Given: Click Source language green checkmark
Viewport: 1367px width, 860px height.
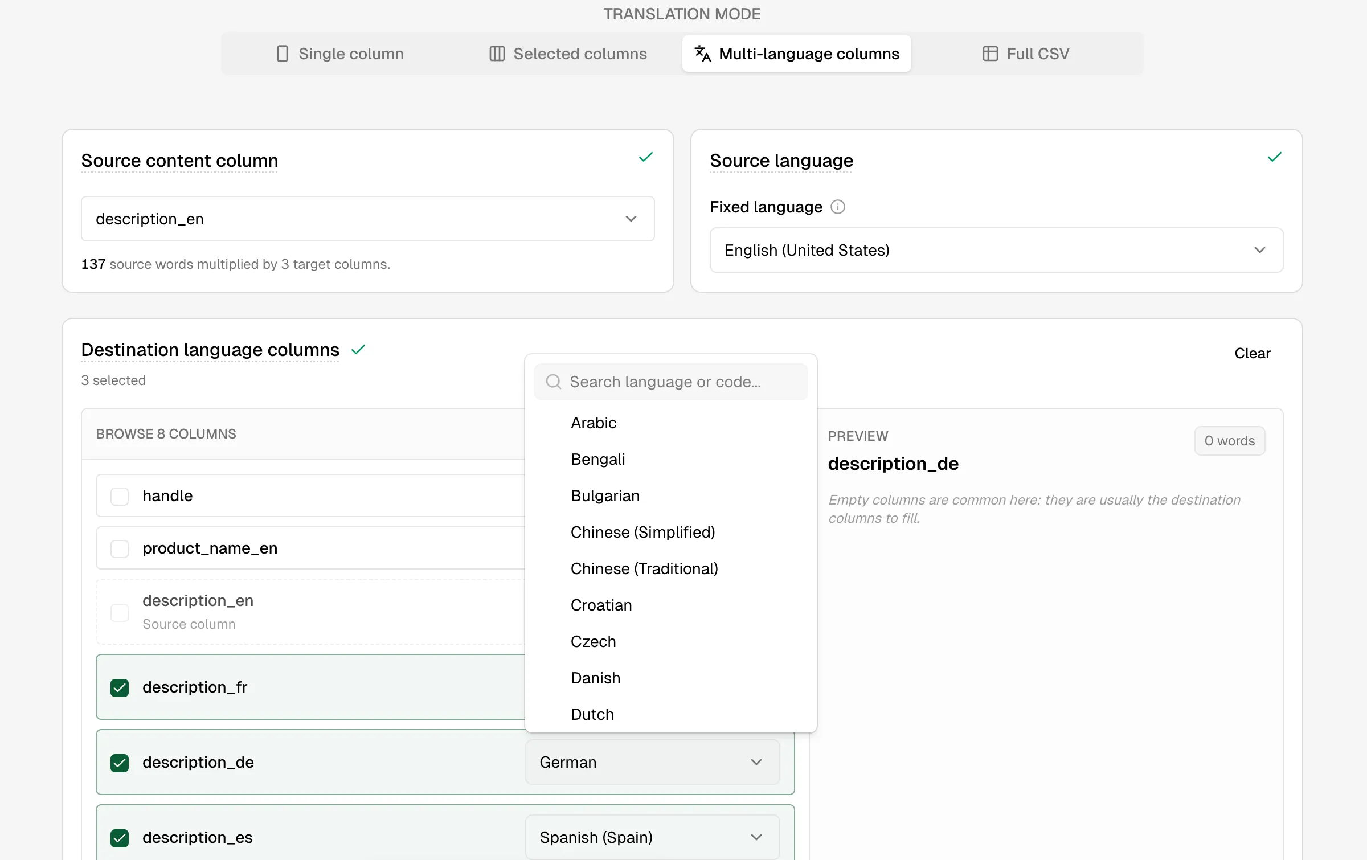Looking at the screenshot, I should click(1274, 157).
